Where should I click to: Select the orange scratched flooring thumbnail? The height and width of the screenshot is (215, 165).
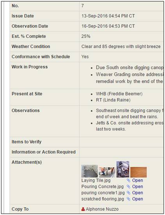[138, 172]
